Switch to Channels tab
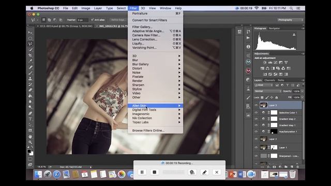Viewport: 331px width, 186px height. (x=269, y=81)
